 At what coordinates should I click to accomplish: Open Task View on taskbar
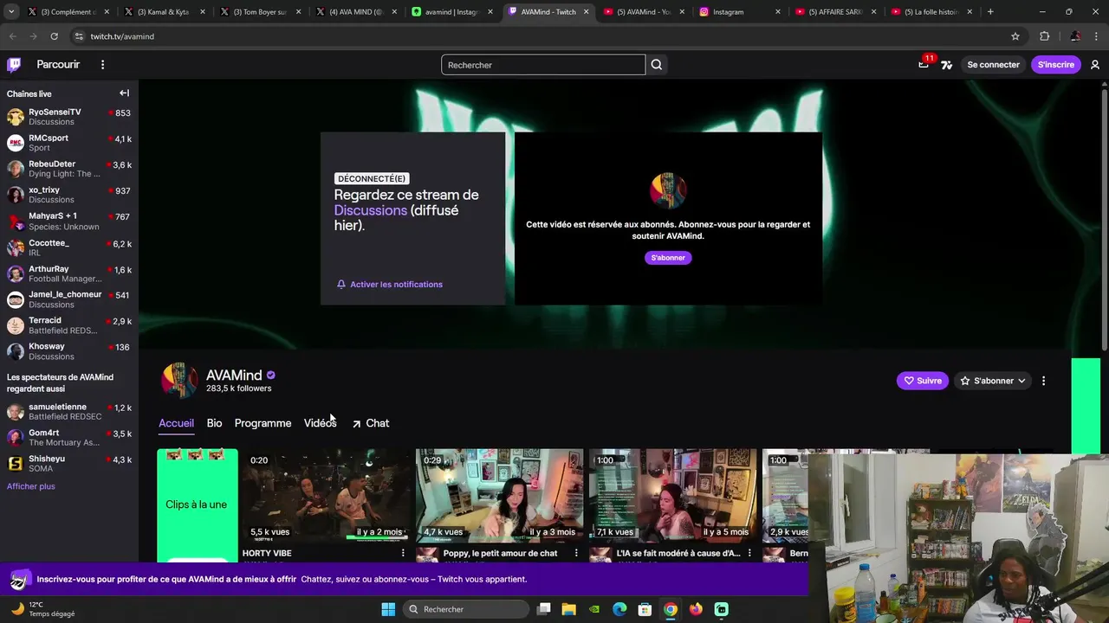pyautogui.click(x=543, y=609)
